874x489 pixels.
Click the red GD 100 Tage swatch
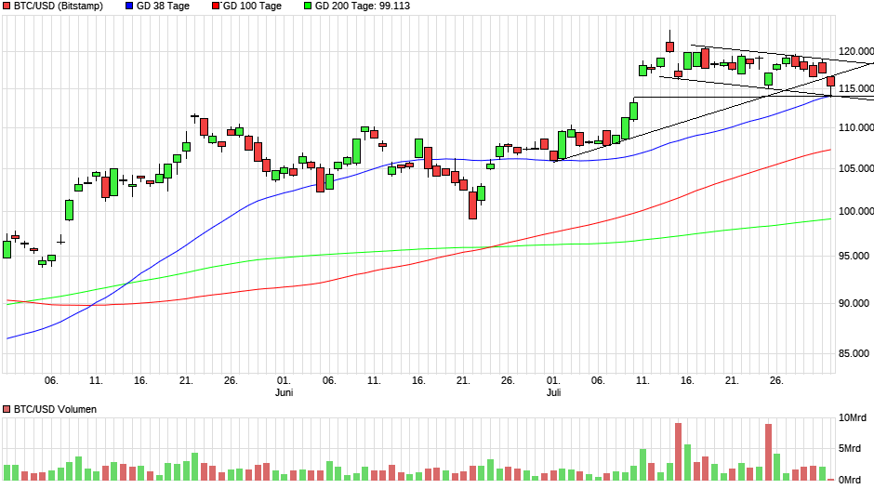tap(217, 7)
